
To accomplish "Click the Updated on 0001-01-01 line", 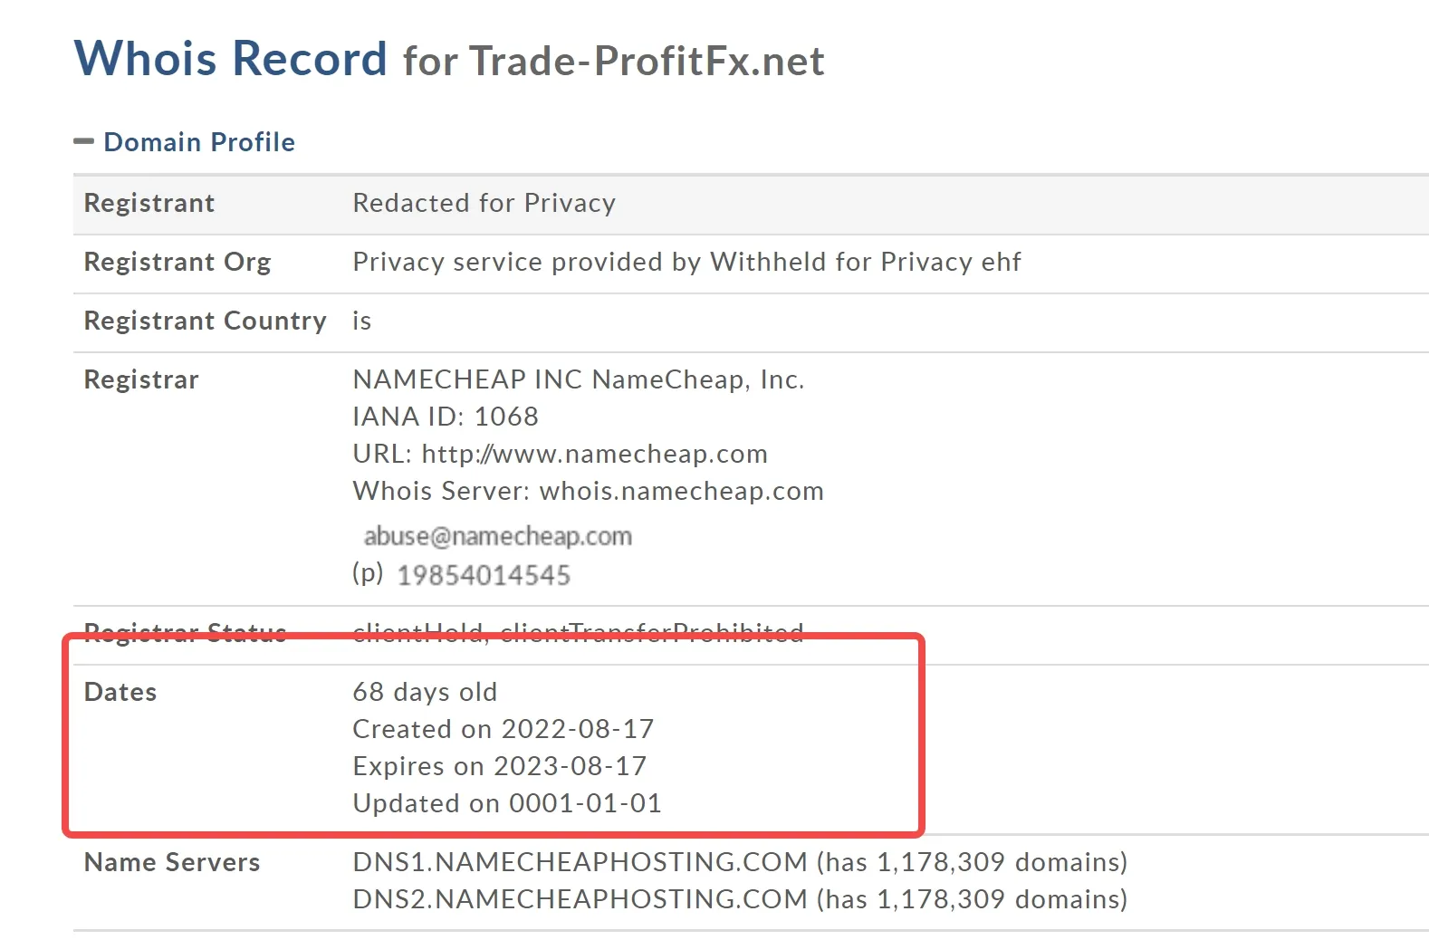I will click(x=507, y=803).
